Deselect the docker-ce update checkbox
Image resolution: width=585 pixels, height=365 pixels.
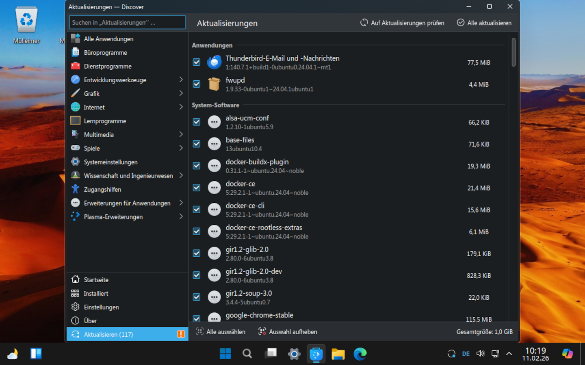point(197,188)
